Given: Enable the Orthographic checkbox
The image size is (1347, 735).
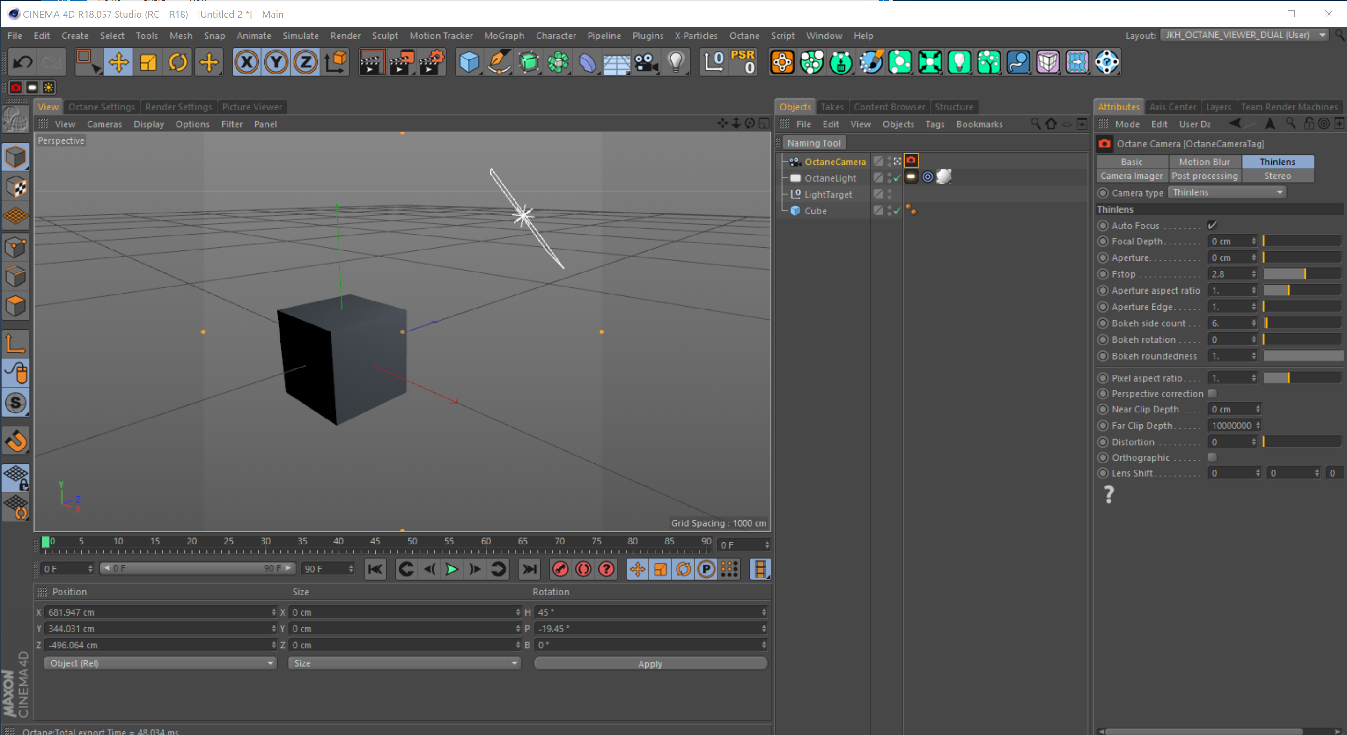Looking at the screenshot, I should pyautogui.click(x=1212, y=457).
